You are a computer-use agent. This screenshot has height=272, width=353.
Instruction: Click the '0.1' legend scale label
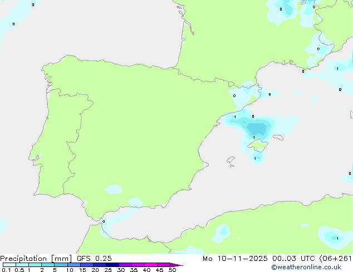tap(6, 270)
